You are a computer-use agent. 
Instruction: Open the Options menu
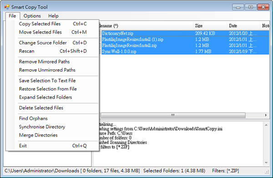32,16
